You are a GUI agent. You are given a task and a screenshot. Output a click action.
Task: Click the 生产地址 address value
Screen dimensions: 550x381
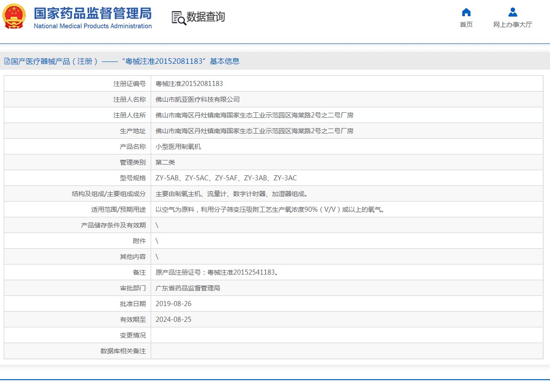click(254, 131)
